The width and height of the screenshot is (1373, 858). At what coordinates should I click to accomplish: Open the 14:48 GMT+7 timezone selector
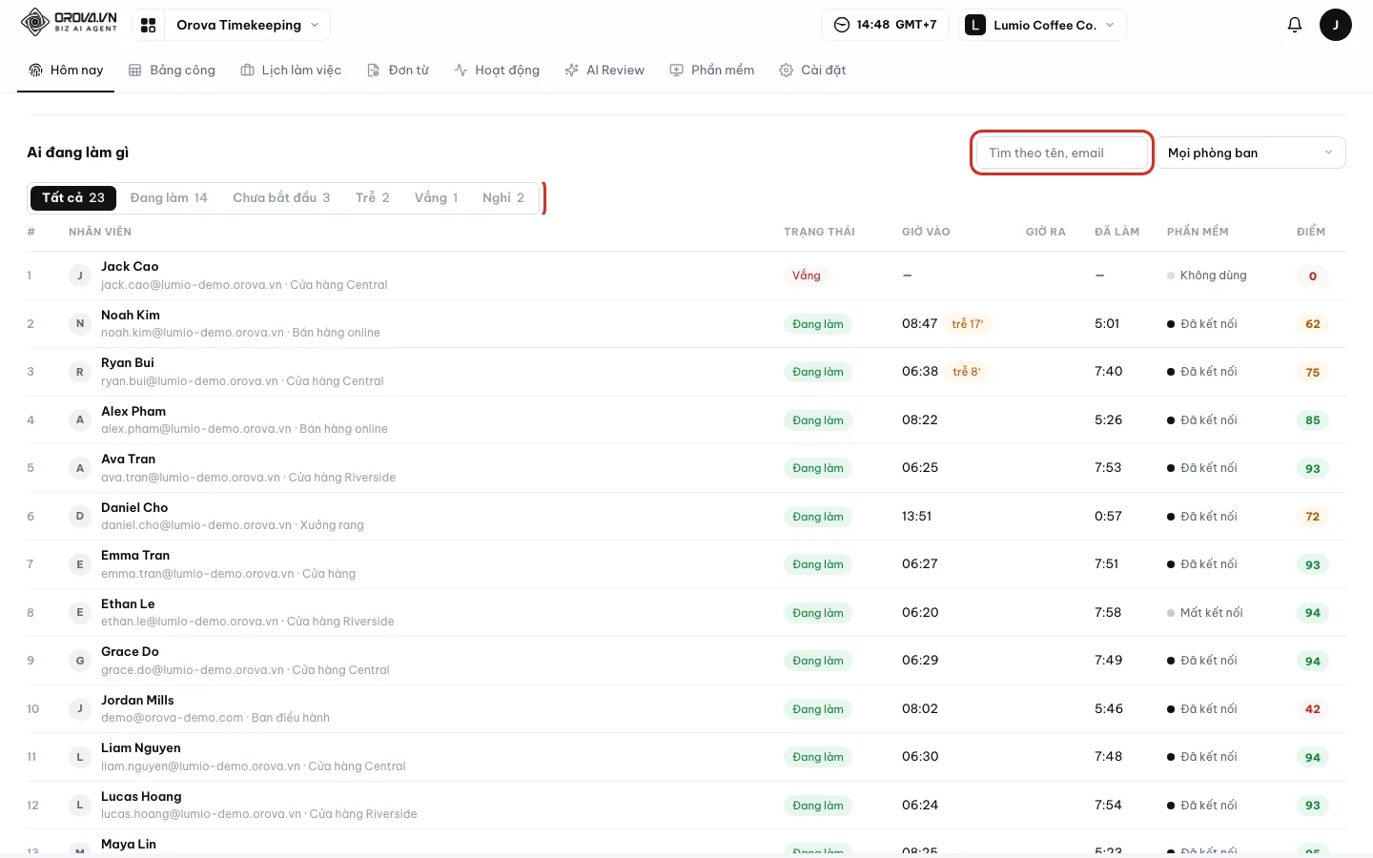[885, 25]
